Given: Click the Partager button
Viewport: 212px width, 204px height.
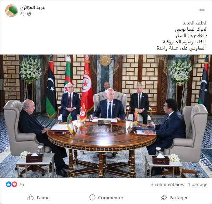Looking at the screenshot, I should point(174,197).
